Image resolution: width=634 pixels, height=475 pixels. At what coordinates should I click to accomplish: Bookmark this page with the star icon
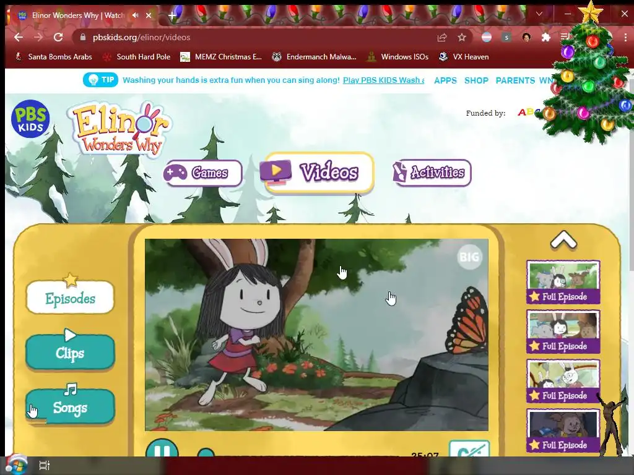click(462, 38)
